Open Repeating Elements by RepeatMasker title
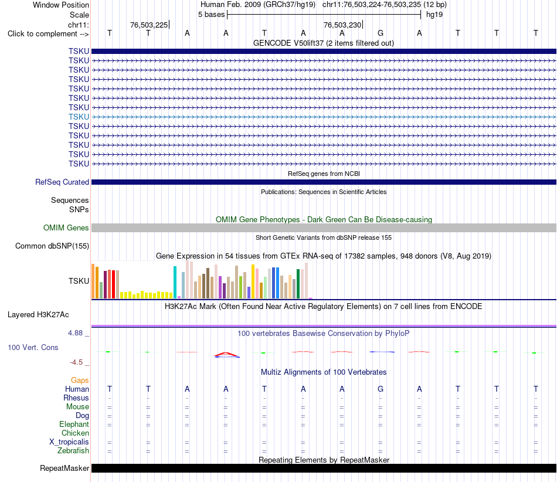This screenshot has width=557, height=482. pos(324,460)
